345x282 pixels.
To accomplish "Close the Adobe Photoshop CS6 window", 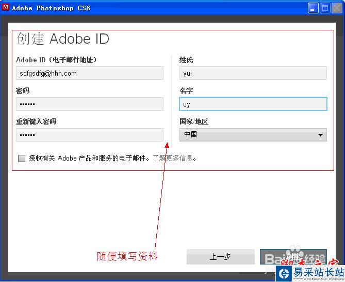I will click(337, 8).
